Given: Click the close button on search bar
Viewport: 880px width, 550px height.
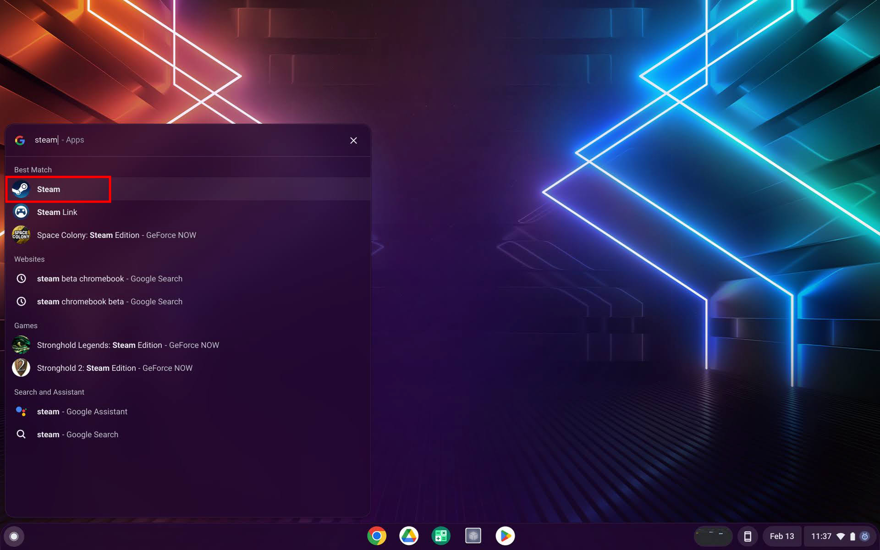Looking at the screenshot, I should (x=353, y=140).
